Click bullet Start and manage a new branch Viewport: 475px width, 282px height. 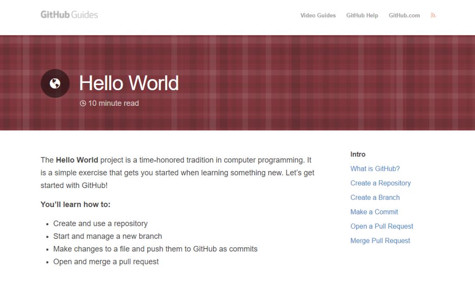click(x=108, y=236)
